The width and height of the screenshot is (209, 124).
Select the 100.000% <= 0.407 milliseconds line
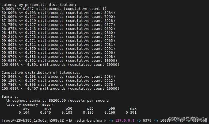(x=60, y=89)
